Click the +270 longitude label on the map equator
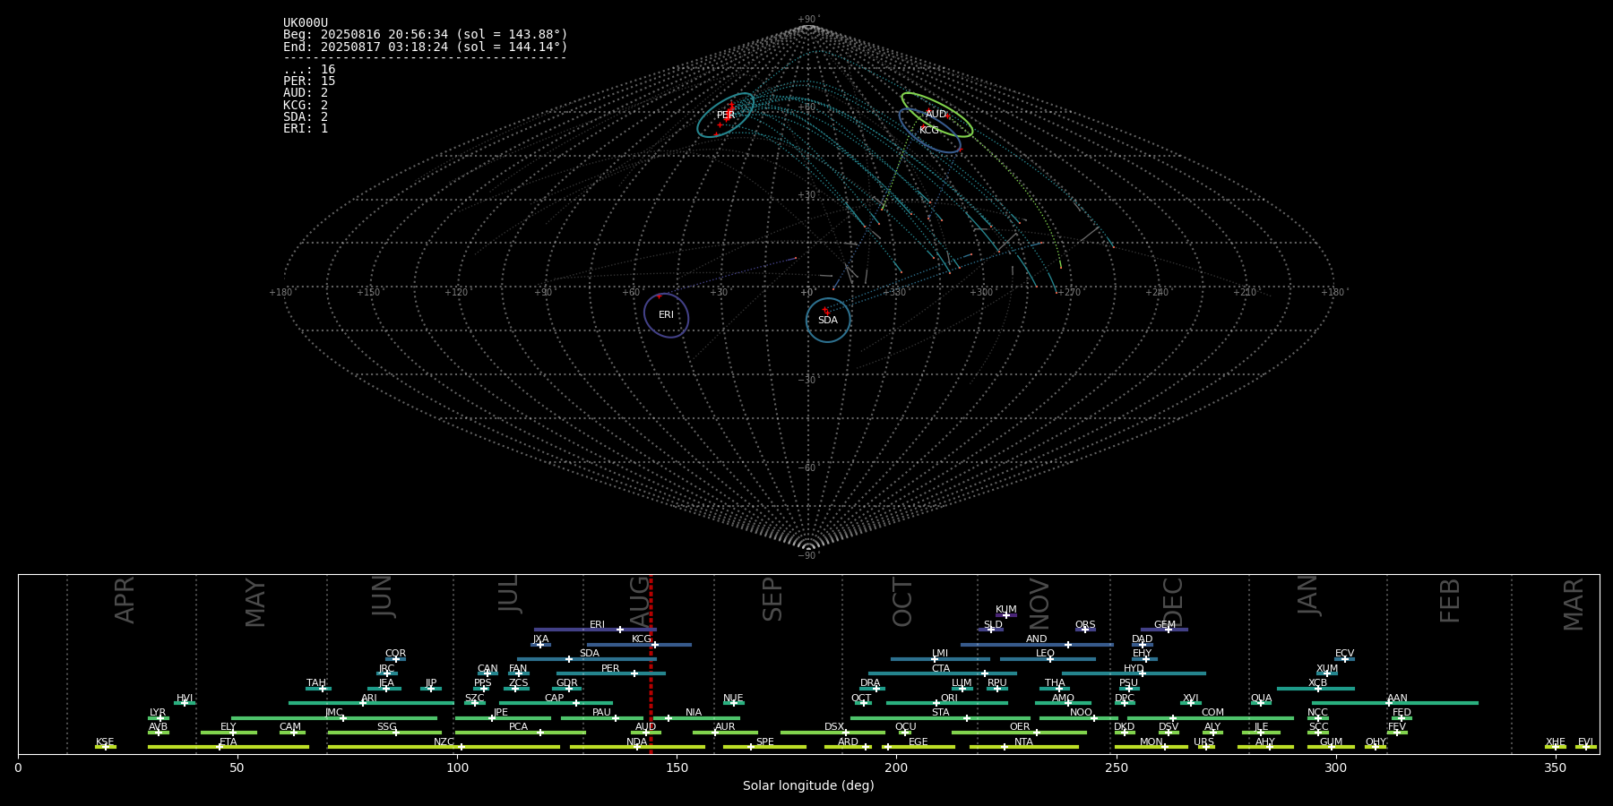Image resolution: width=1613 pixels, height=806 pixels. tap(1069, 292)
